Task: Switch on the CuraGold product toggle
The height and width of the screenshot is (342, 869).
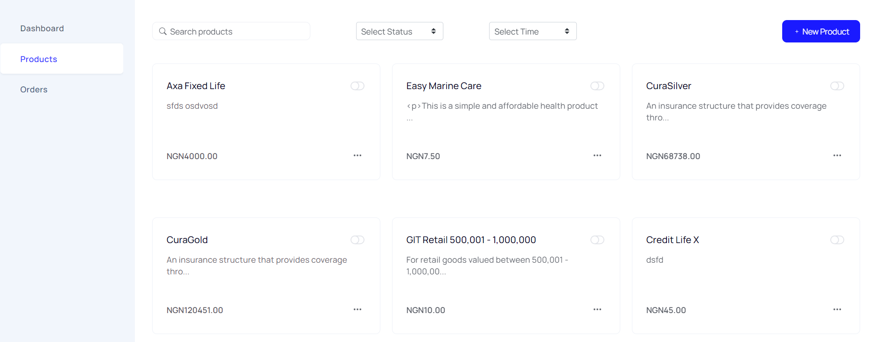Action: [357, 240]
